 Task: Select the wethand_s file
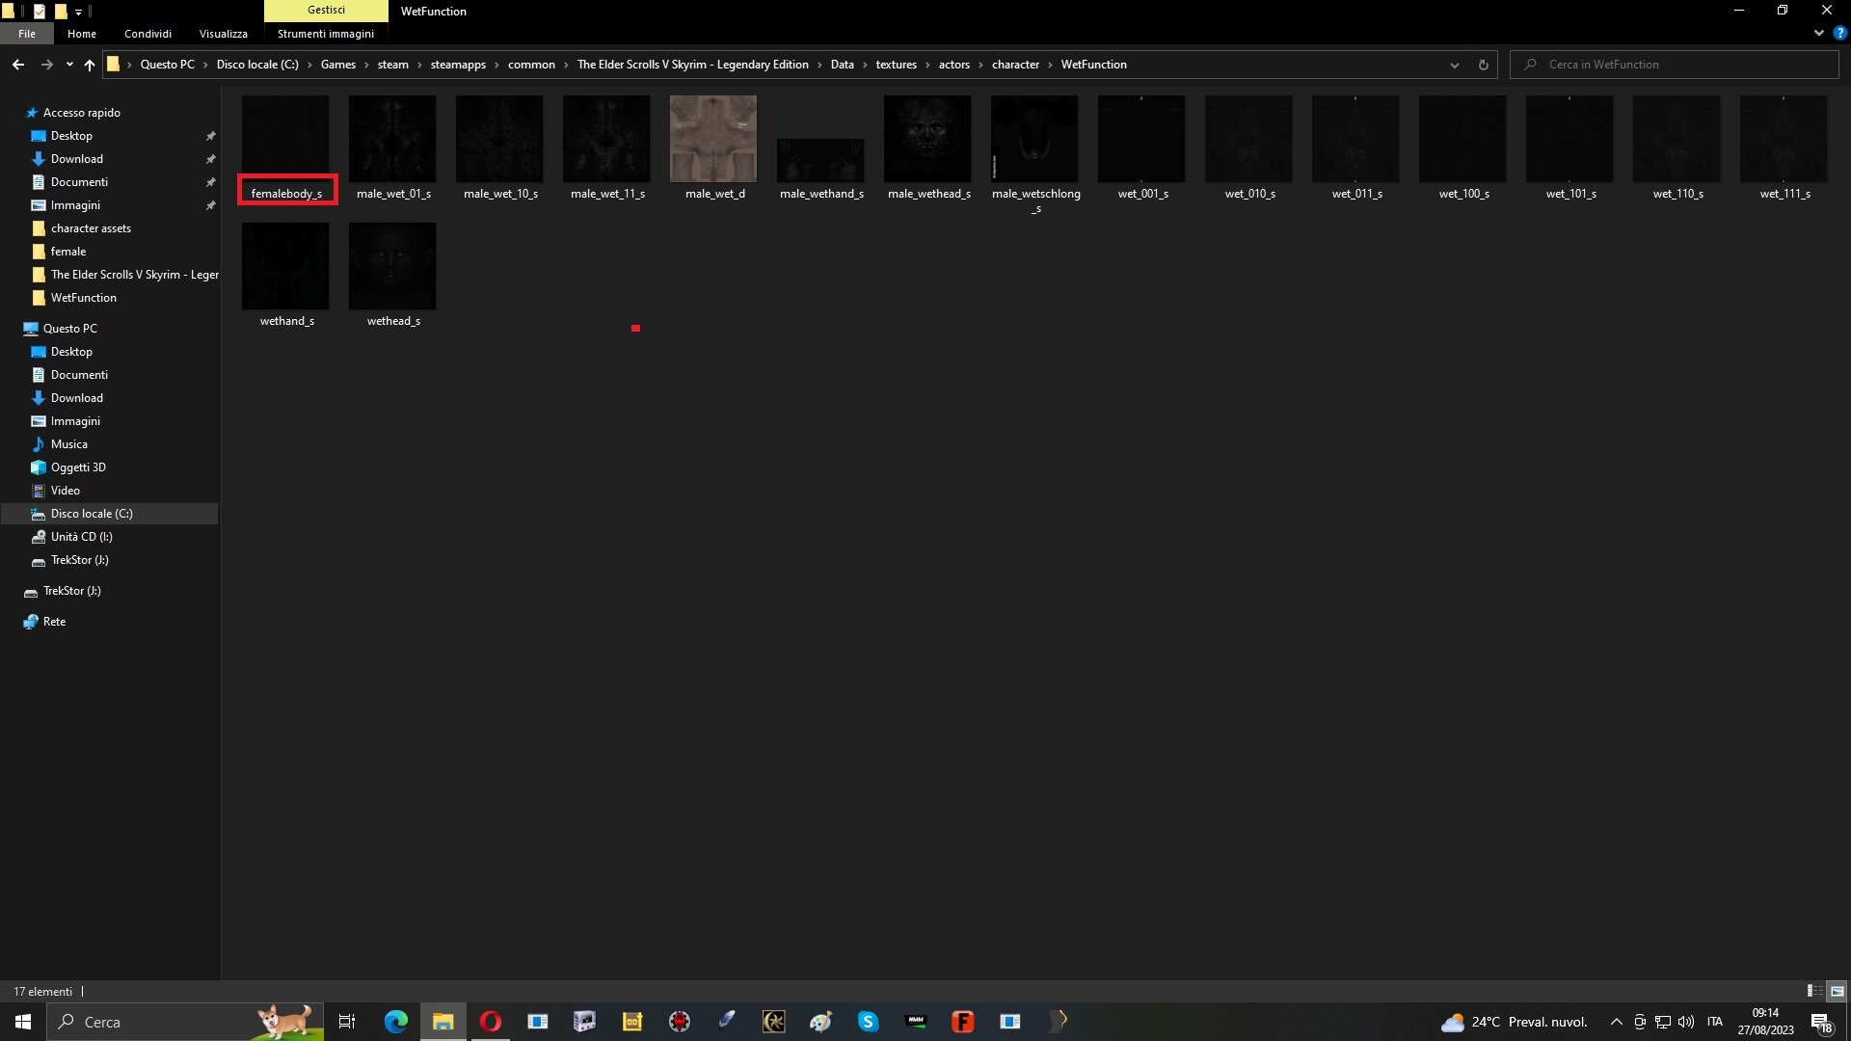pos(285,277)
